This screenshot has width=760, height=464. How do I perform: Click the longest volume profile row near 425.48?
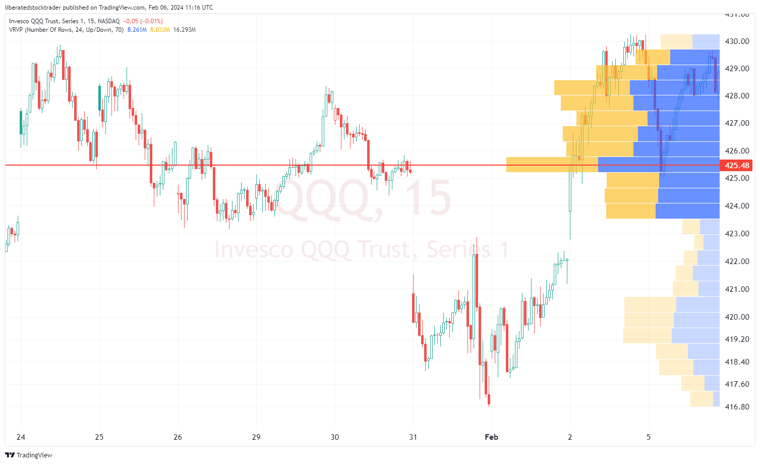click(x=613, y=165)
